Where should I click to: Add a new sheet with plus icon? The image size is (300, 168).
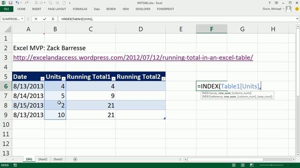tap(75, 159)
